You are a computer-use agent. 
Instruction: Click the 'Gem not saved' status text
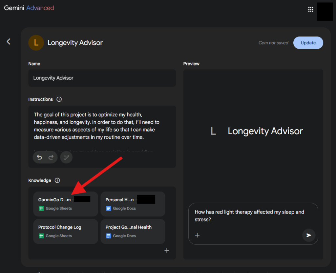click(273, 43)
